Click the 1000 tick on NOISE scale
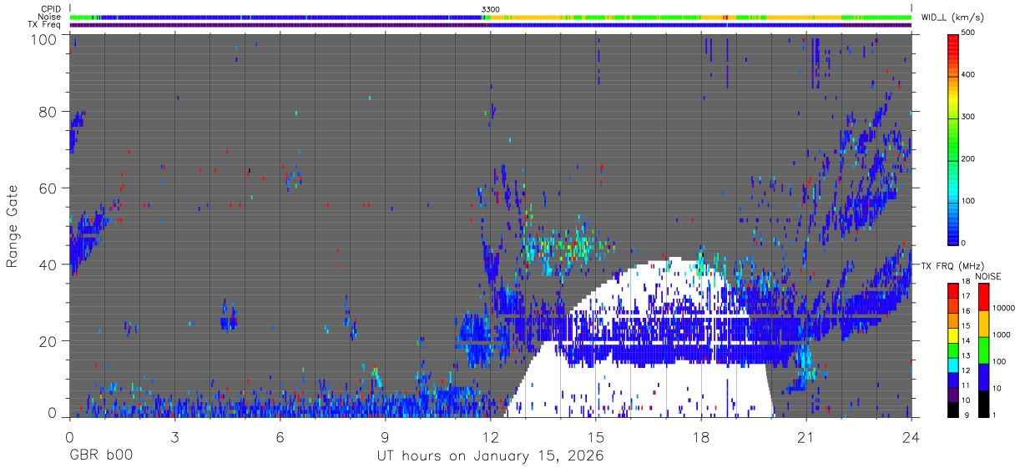This screenshot has height=473, width=1025. (x=1000, y=335)
